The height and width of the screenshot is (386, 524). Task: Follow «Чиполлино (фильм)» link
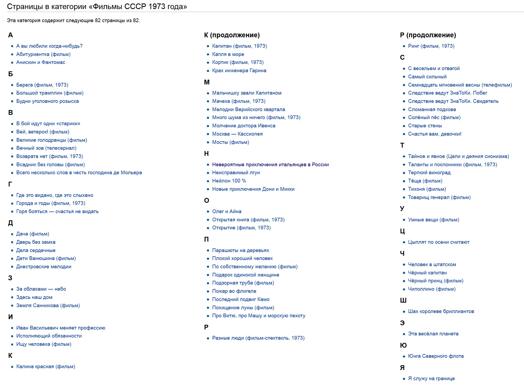(432, 289)
